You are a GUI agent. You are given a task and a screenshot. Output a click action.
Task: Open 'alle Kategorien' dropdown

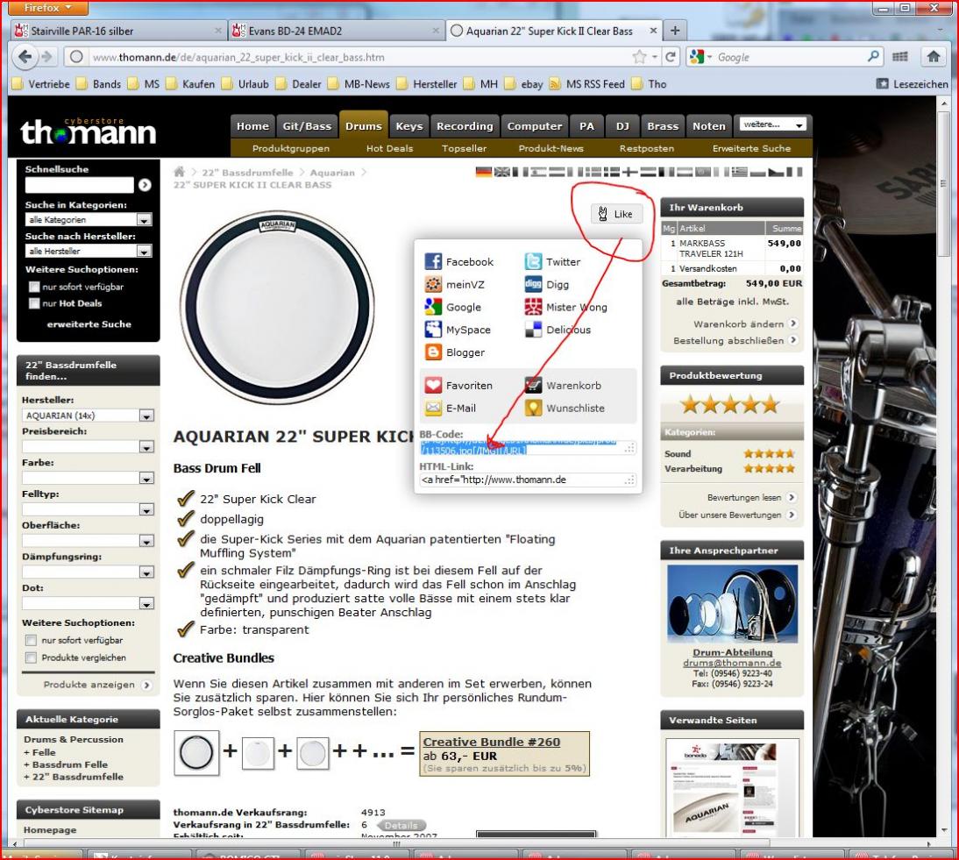pyautogui.click(x=89, y=219)
